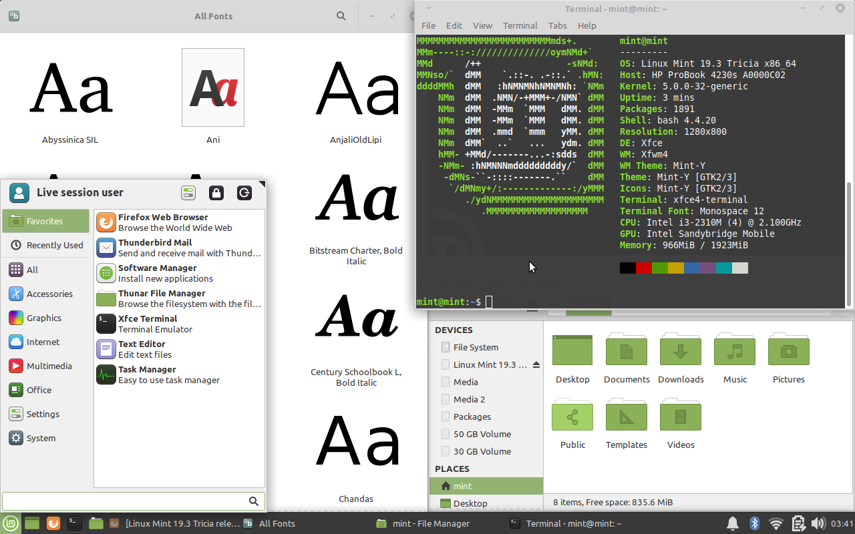Open the Templates folder in File Manager

click(x=627, y=425)
